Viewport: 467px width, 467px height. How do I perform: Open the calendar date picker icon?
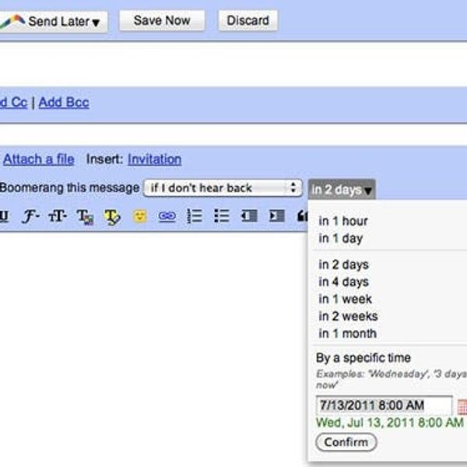click(x=462, y=406)
